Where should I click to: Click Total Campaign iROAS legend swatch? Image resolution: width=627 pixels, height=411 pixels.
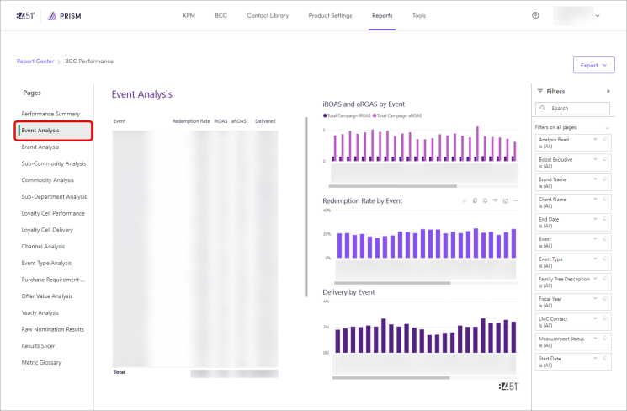(x=325, y=115)
